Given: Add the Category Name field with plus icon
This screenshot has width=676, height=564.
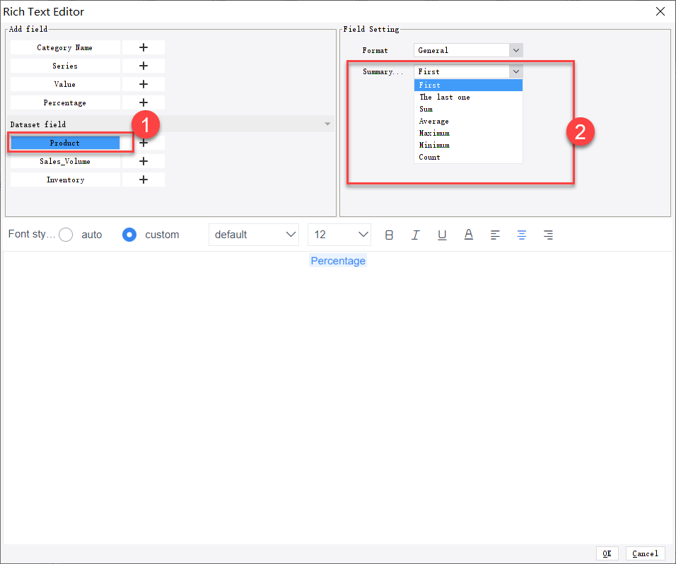Looking at the screenshot, I should (144, 47).
